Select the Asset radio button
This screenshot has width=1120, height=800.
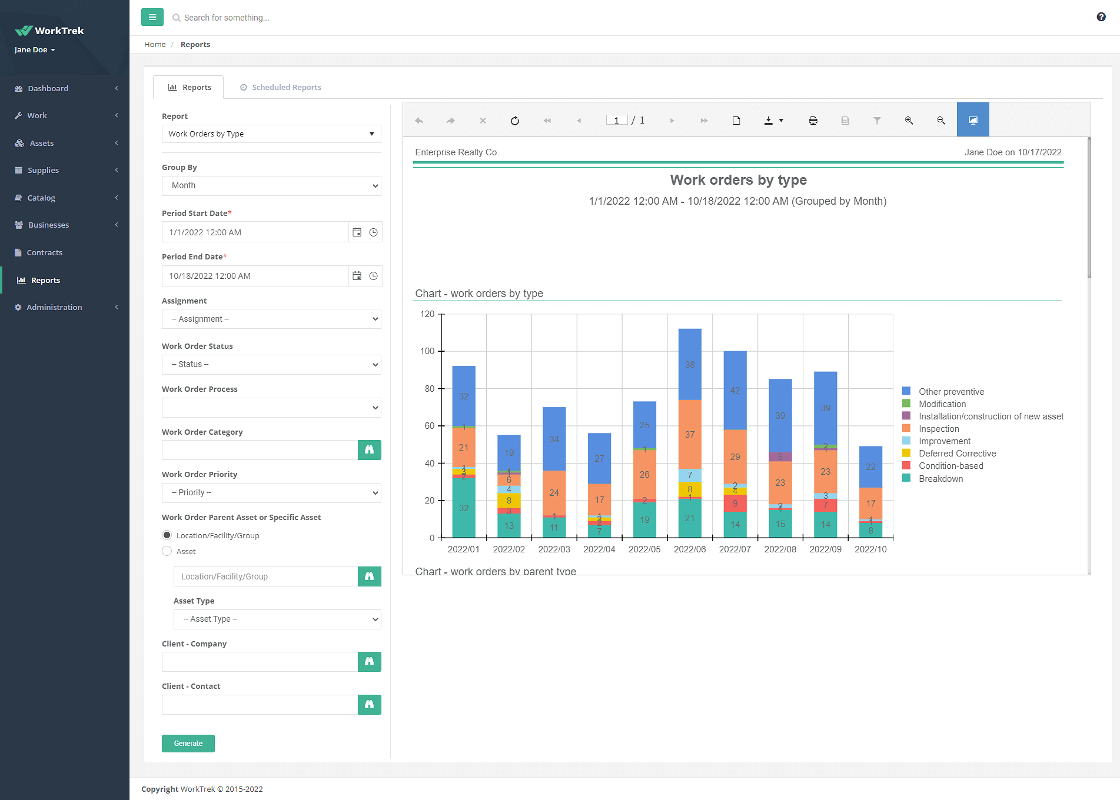pos(167,551)
